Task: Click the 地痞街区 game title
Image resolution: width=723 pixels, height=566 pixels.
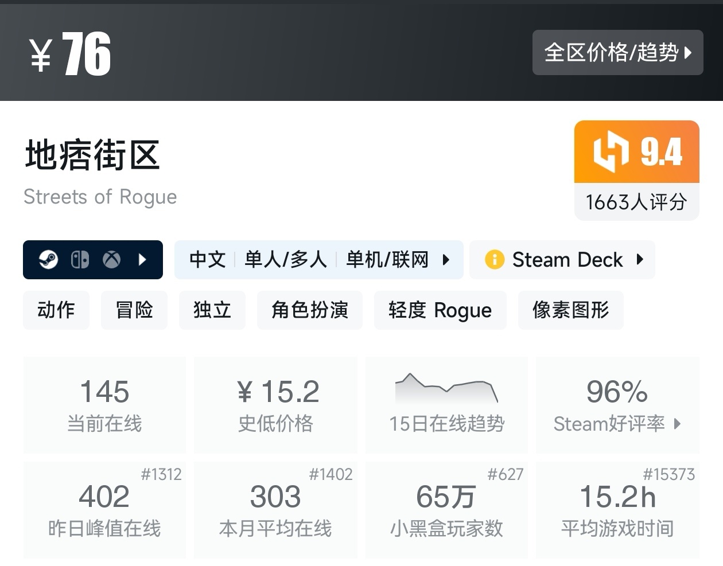Action: pos(92,155)
